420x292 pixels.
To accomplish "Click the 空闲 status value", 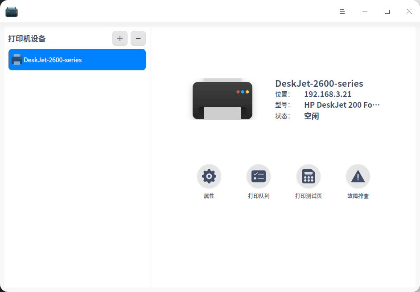I will 312,116.
